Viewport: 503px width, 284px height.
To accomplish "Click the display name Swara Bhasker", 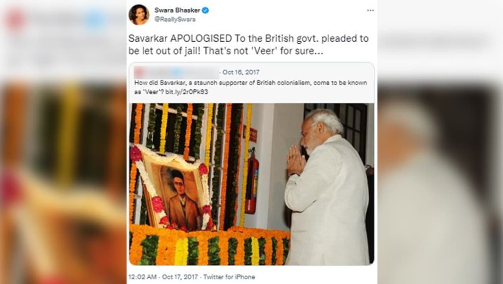I will click(x=177, y=10).
